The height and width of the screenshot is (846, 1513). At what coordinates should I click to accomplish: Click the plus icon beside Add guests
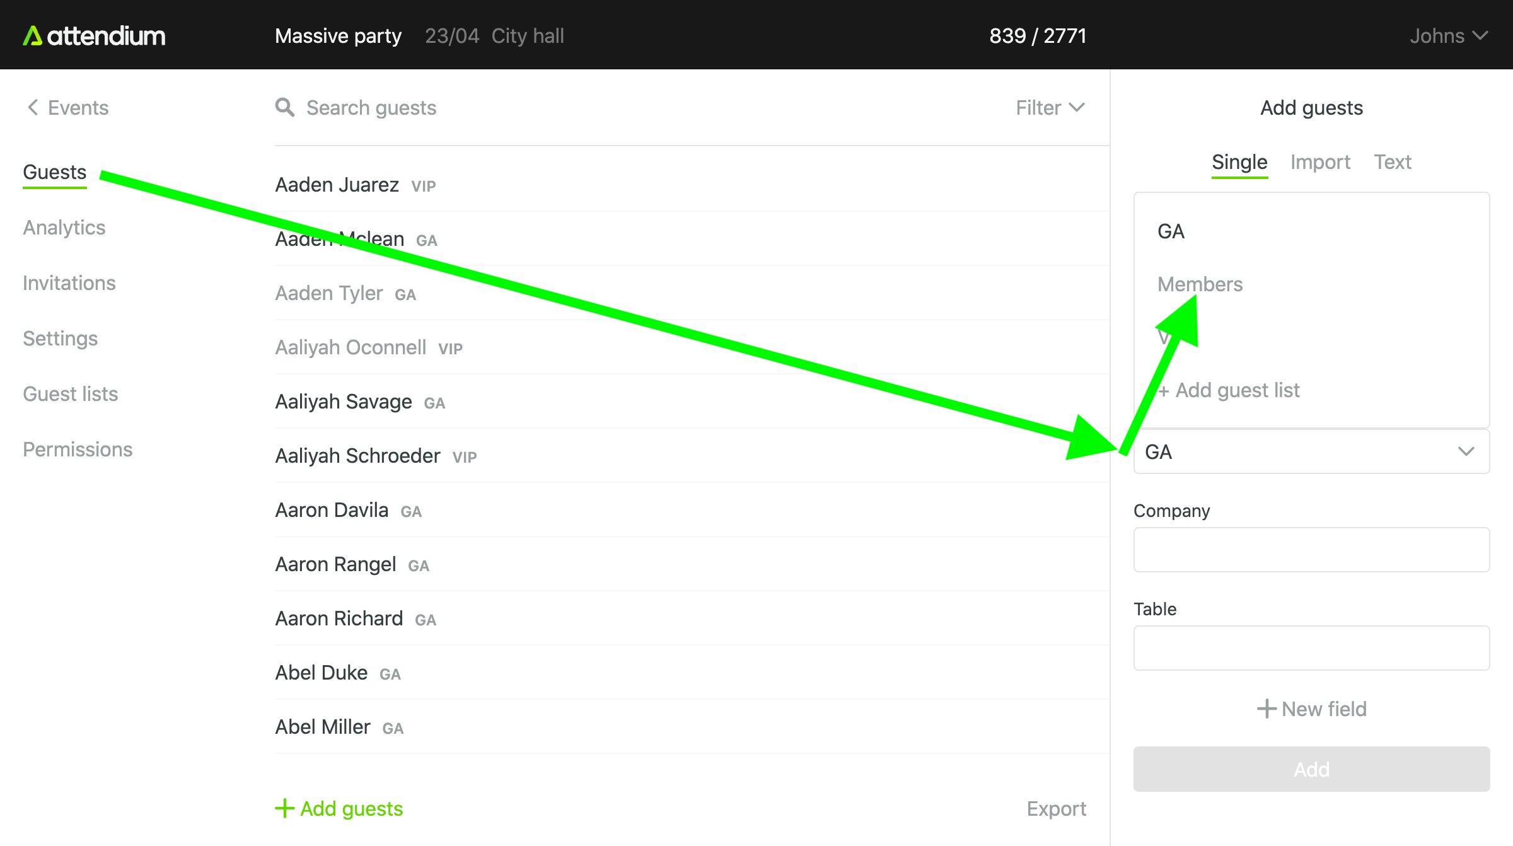285,808
